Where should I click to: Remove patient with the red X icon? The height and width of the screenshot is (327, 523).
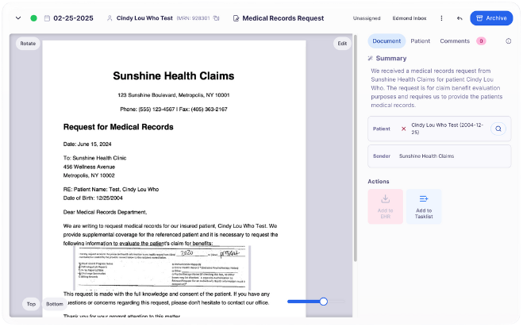[x=403, y=129]
